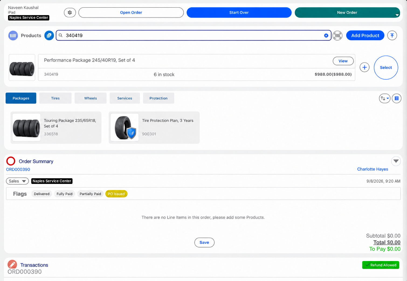The image size is (407, 281).
Task: Toggle the Delivered flag
Action: (x=42, y=194)
